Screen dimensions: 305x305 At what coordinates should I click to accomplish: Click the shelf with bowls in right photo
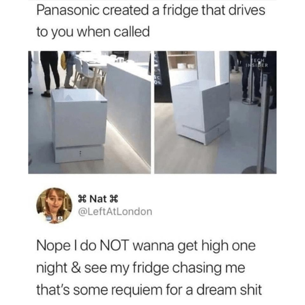point(182,60)
